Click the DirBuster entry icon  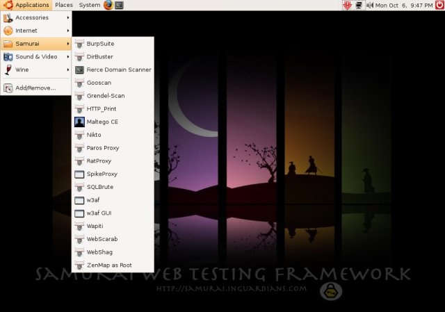tap(79, 57)
